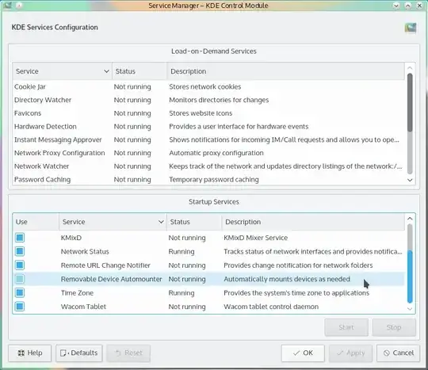
Task: Select the Network Watcher service
Action: (208, 166)
